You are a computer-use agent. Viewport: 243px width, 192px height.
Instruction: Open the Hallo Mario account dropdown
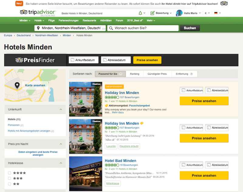click(x=192, y=13)
